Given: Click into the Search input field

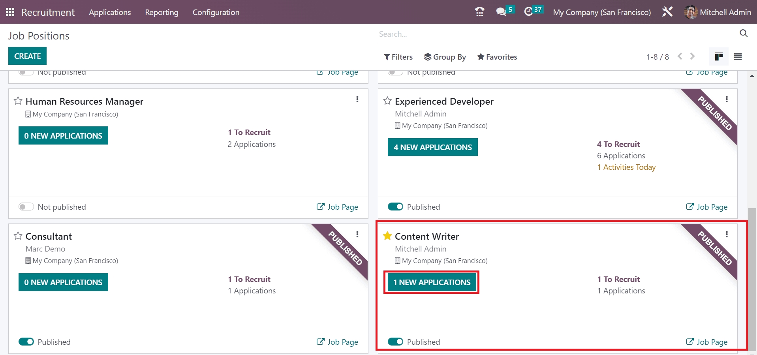Looking at the screenshot, I should tap(553, 34).
